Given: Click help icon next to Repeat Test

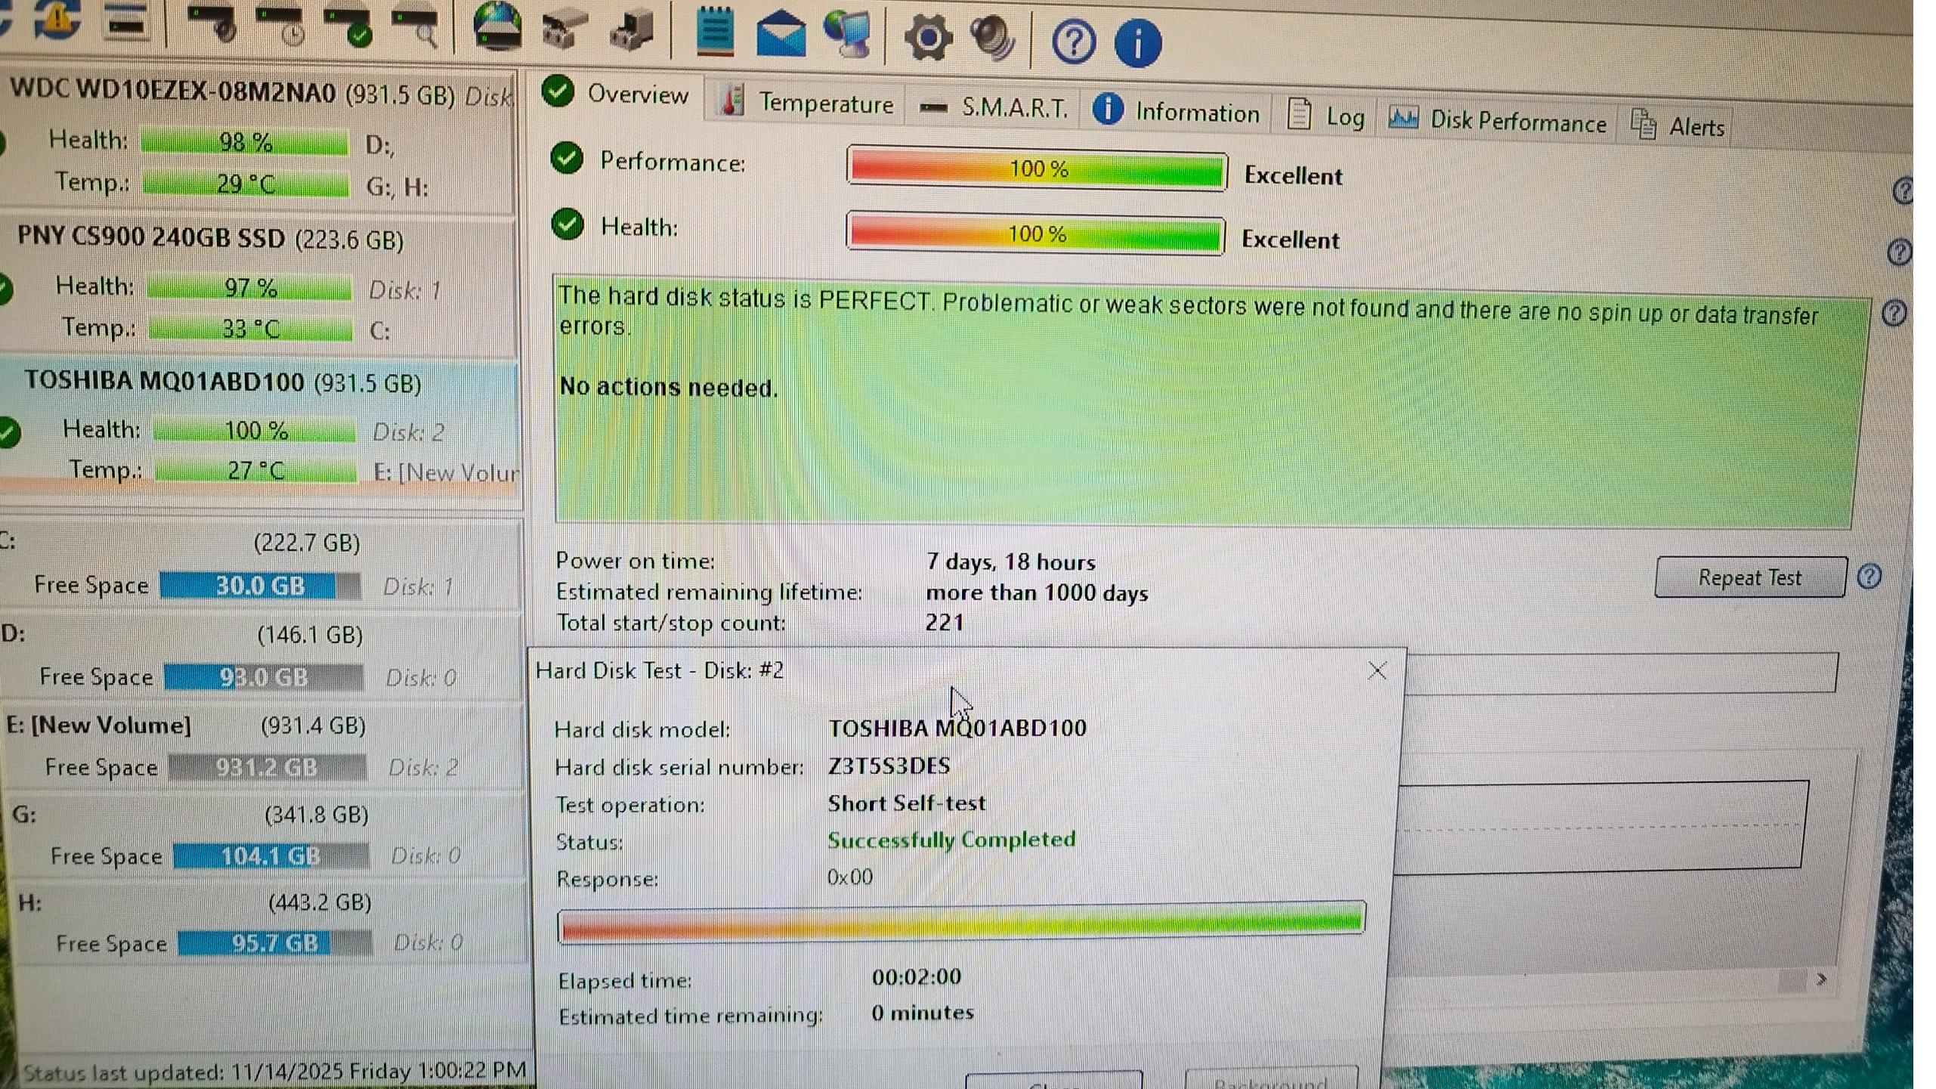Looking at the screenshot, I should point(1870,577).
